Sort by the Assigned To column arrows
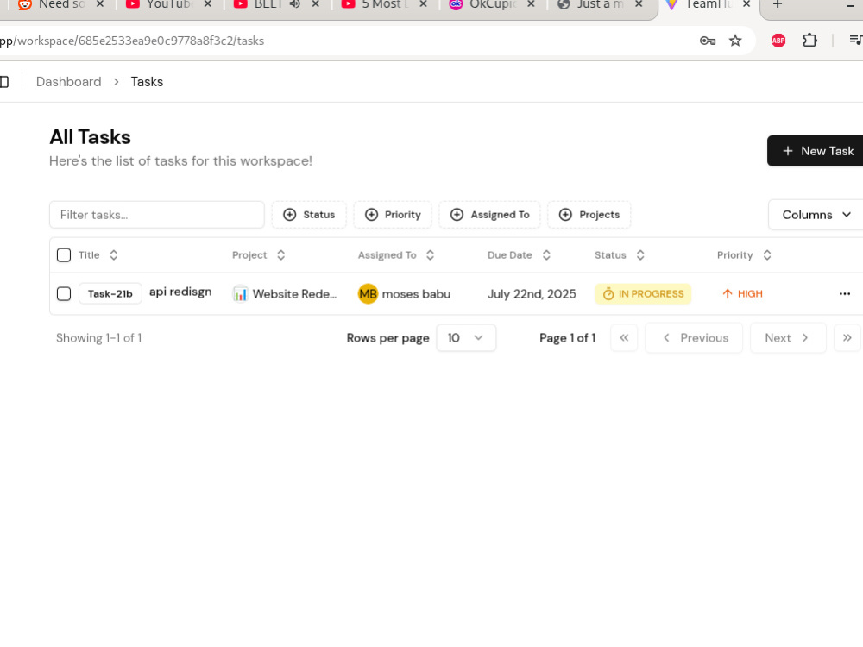 [430, 255]
